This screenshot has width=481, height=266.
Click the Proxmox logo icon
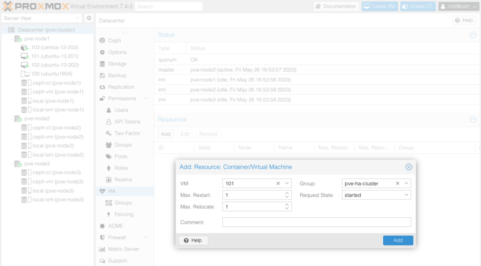pos(8,6)
